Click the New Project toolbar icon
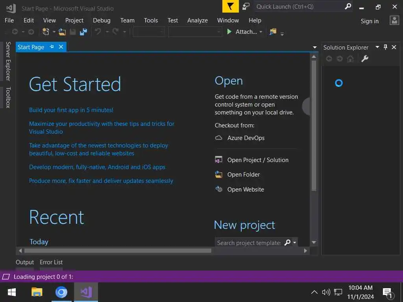Image resolution: width=403 pixels, height=302 pixels. click(46, 31)
